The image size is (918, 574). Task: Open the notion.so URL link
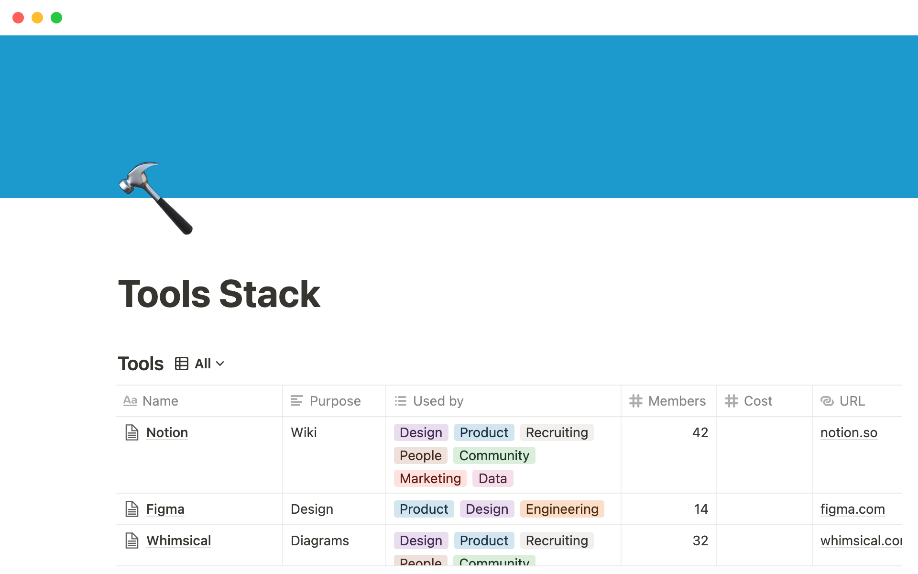tap(849, 432)
